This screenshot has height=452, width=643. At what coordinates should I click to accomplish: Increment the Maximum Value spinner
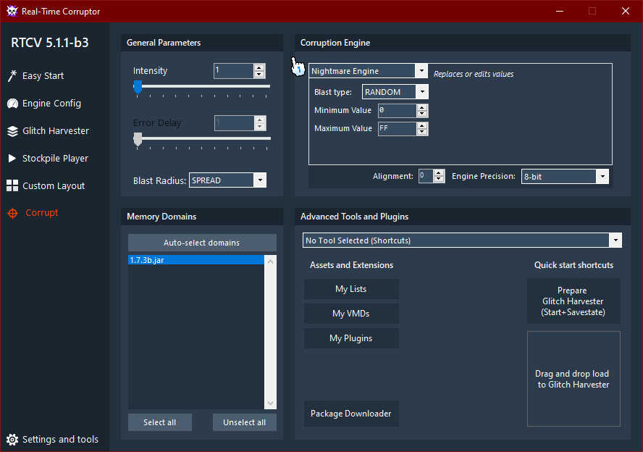[x=422, y=125]
